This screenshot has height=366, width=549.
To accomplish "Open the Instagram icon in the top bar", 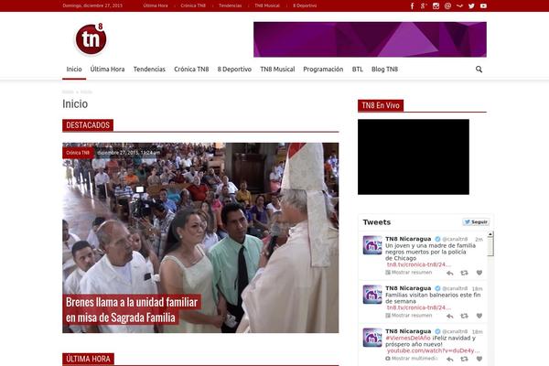I will pos(436,6).
